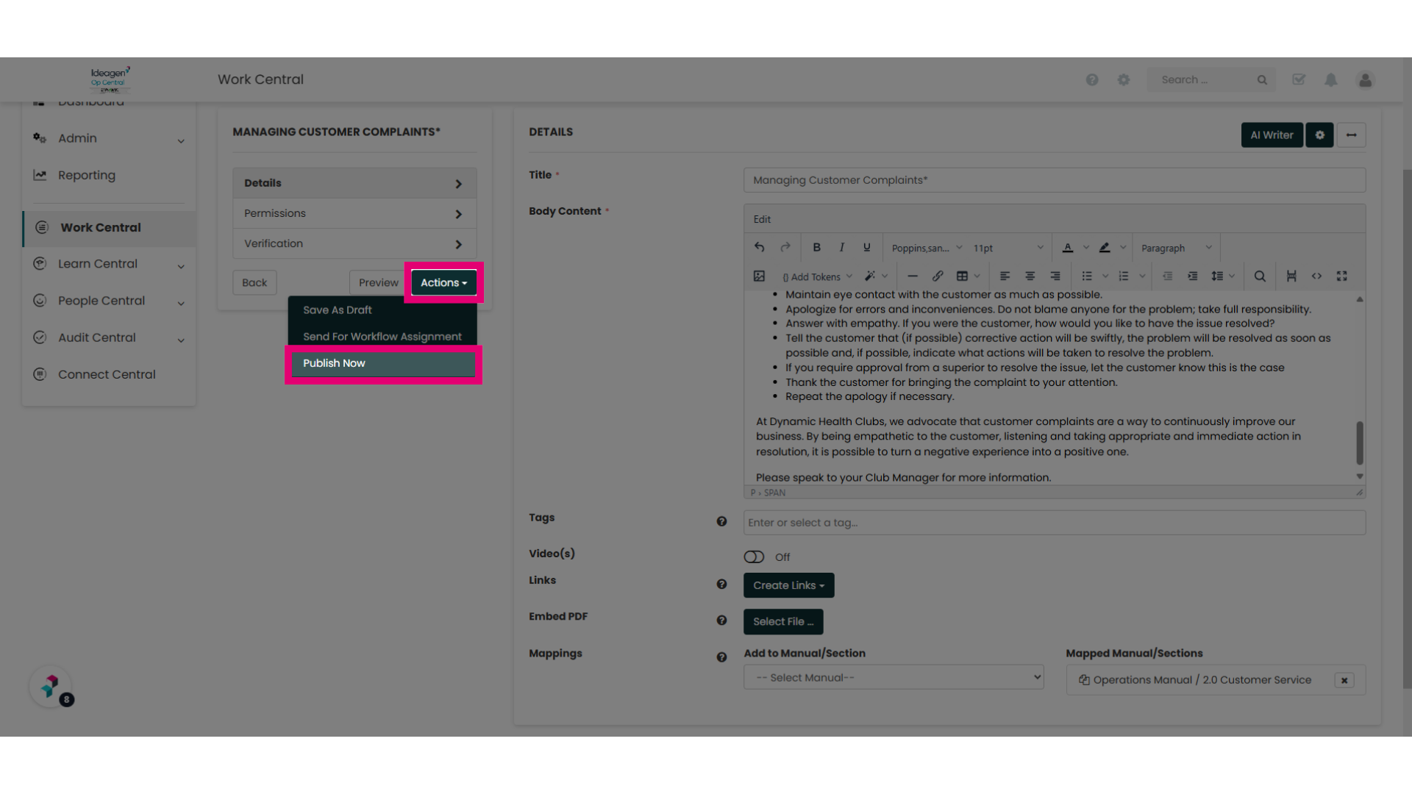Align text center

pyautogui.click(x=1030, y=276)
